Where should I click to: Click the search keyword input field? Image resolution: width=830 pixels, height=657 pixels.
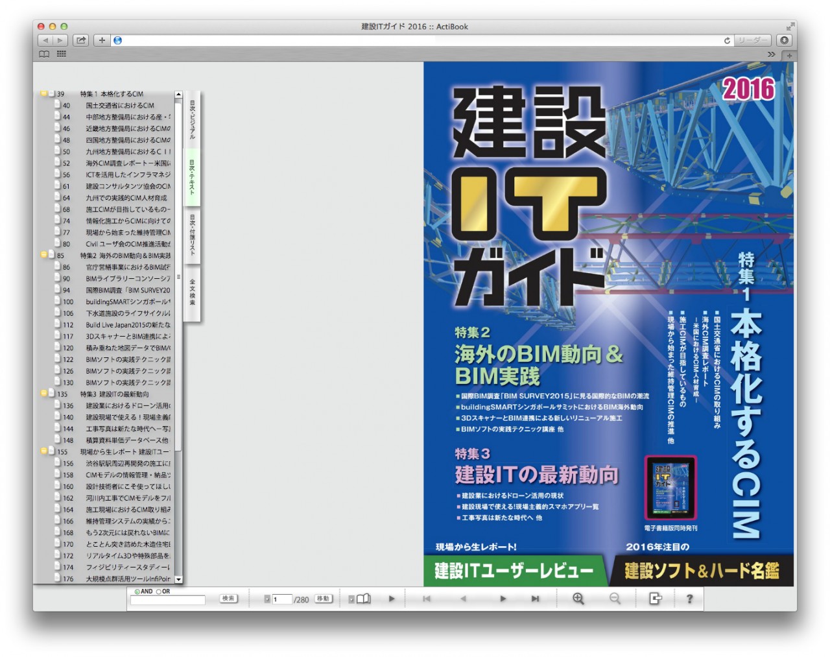coord(168,600)
